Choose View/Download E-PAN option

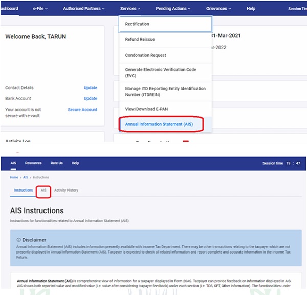click(165, 109)
